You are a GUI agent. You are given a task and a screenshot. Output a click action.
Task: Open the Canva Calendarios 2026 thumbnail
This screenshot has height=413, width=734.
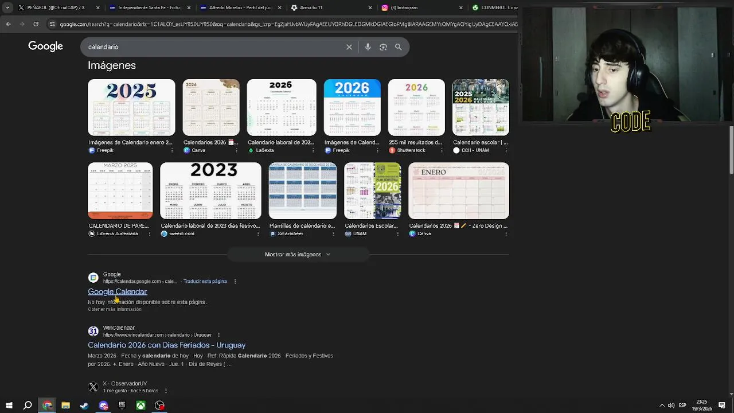(x=211, y=107)
